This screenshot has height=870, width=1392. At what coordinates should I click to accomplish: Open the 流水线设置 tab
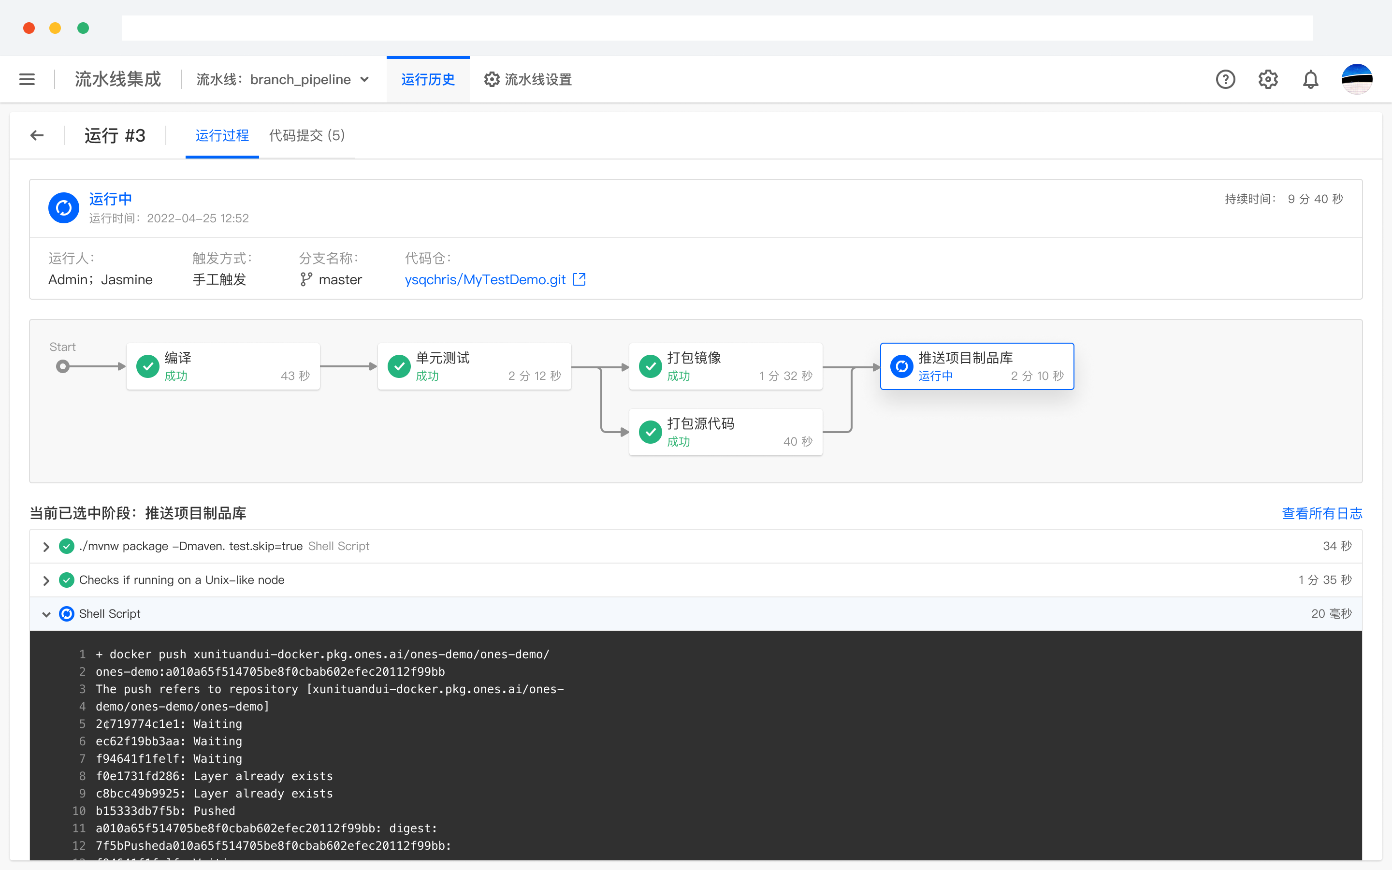click(528, 79)
